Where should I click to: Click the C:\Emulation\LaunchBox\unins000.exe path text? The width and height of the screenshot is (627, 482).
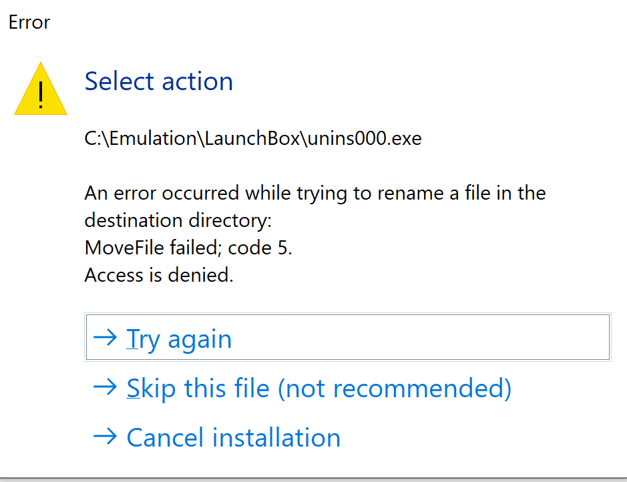(253, 138)
